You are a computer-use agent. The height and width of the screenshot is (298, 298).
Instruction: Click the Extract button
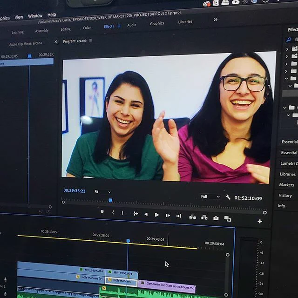204,217
